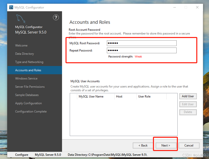Select the Accounts and Roles step
Image resolution: width=209 pixels, height=159 pixels.
click(35, 70)
